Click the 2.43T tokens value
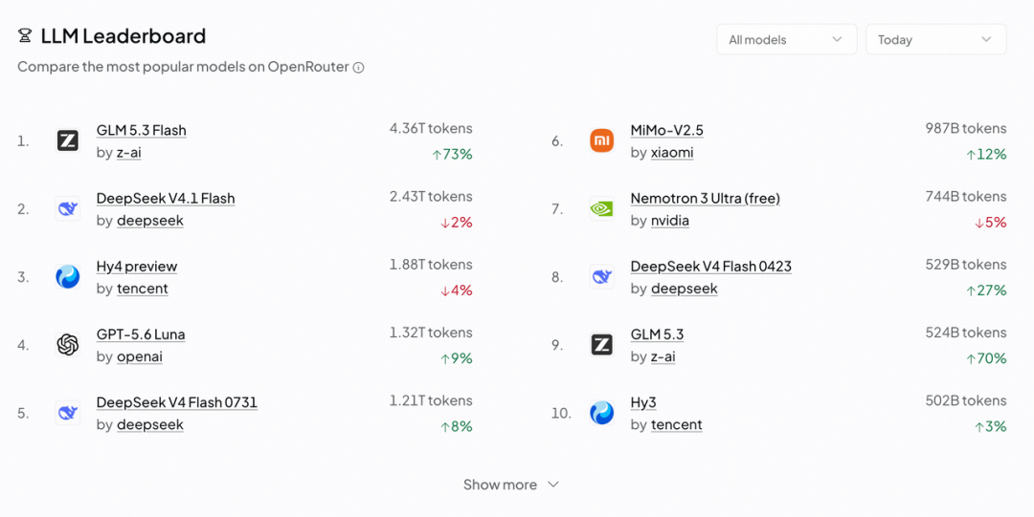Viewport: 1034px width, 517px height. click(431, 196)
